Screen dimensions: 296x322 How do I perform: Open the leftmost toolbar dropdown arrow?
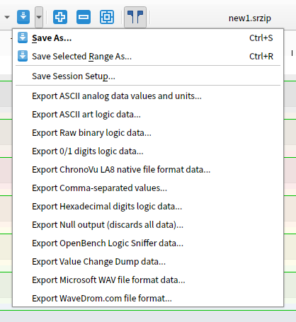click(x=7, y=17)
